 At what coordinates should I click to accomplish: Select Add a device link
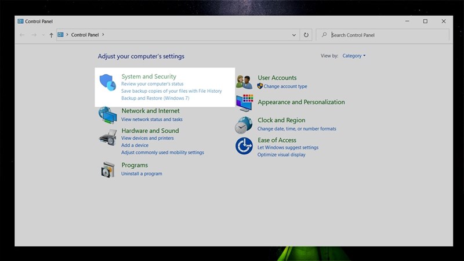tap(135, 145)
